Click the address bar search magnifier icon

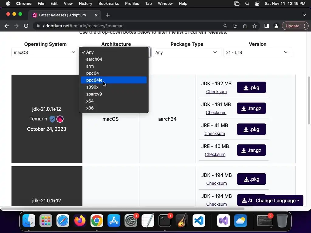[x=225, y=26]
